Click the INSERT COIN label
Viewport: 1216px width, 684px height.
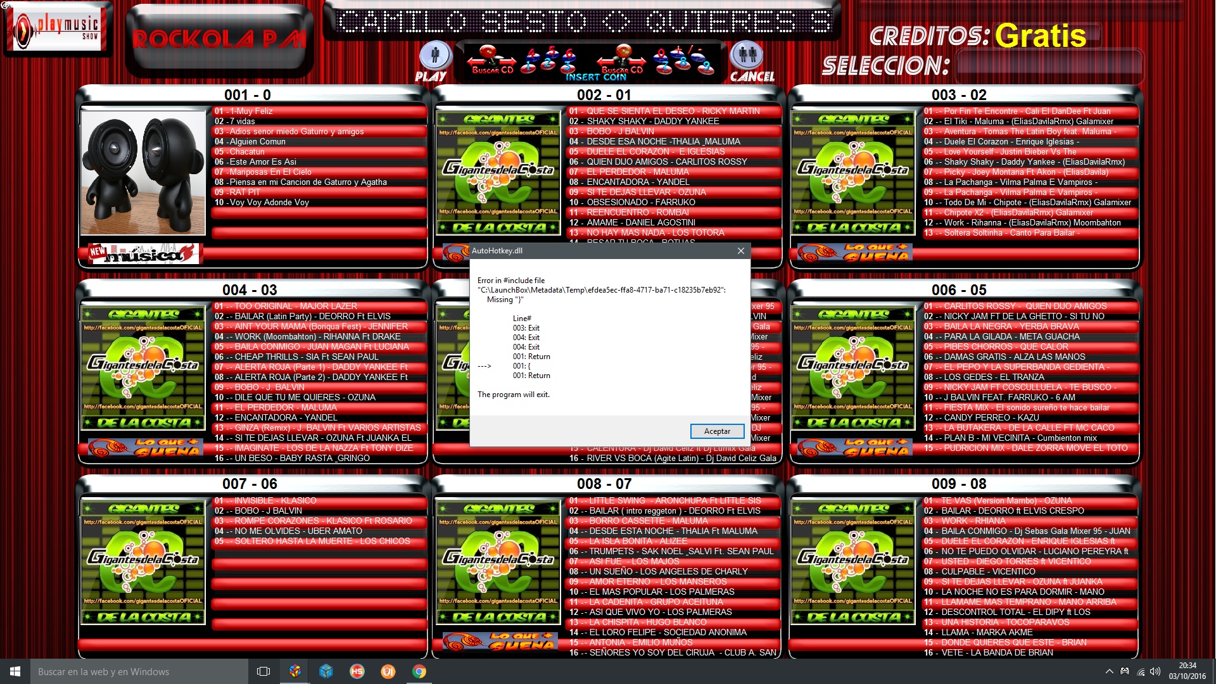pyautogui.click(x=596, y=77)
